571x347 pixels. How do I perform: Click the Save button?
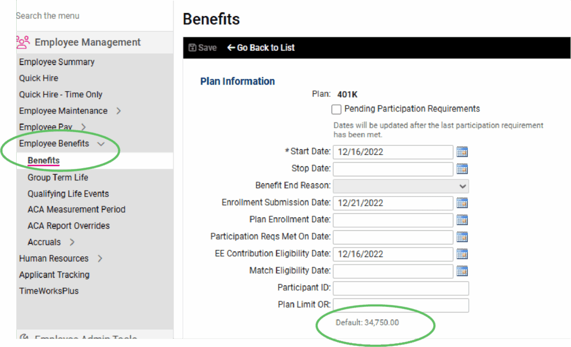click(x=202, y=48)
